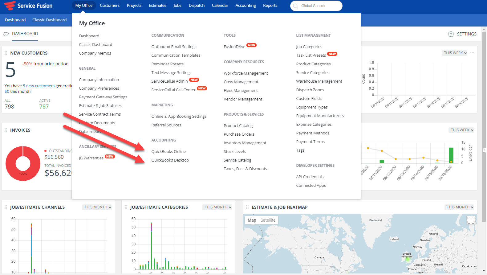Open Online & App Booking Settings
This screenshot has width=487, height=275.
[x=179, y=117]
